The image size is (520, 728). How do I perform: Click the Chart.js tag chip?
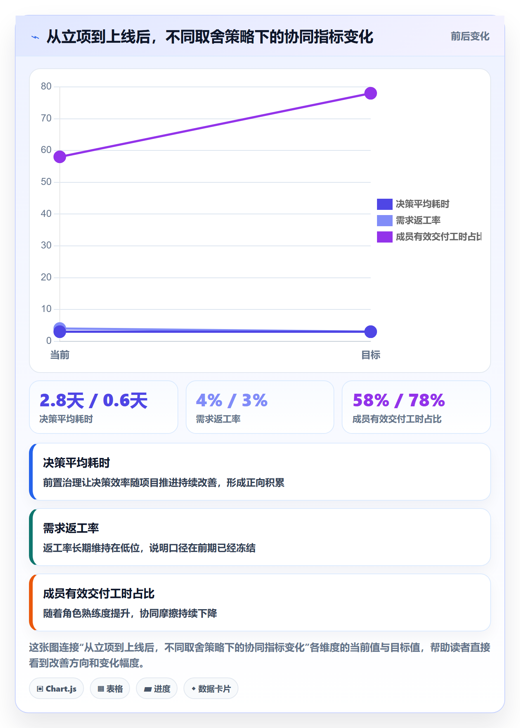click(56, 689)
